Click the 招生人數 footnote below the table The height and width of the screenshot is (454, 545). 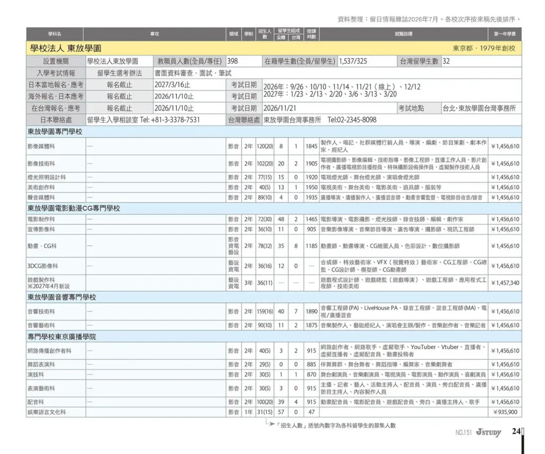point(336,425)
